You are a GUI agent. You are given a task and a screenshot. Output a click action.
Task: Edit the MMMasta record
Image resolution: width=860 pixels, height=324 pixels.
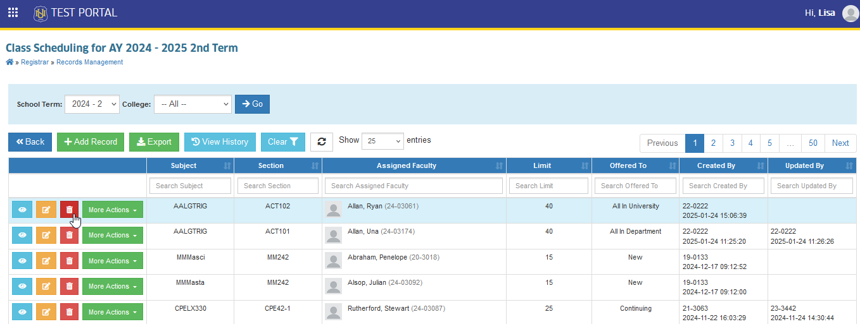click(x=46, y=286)
